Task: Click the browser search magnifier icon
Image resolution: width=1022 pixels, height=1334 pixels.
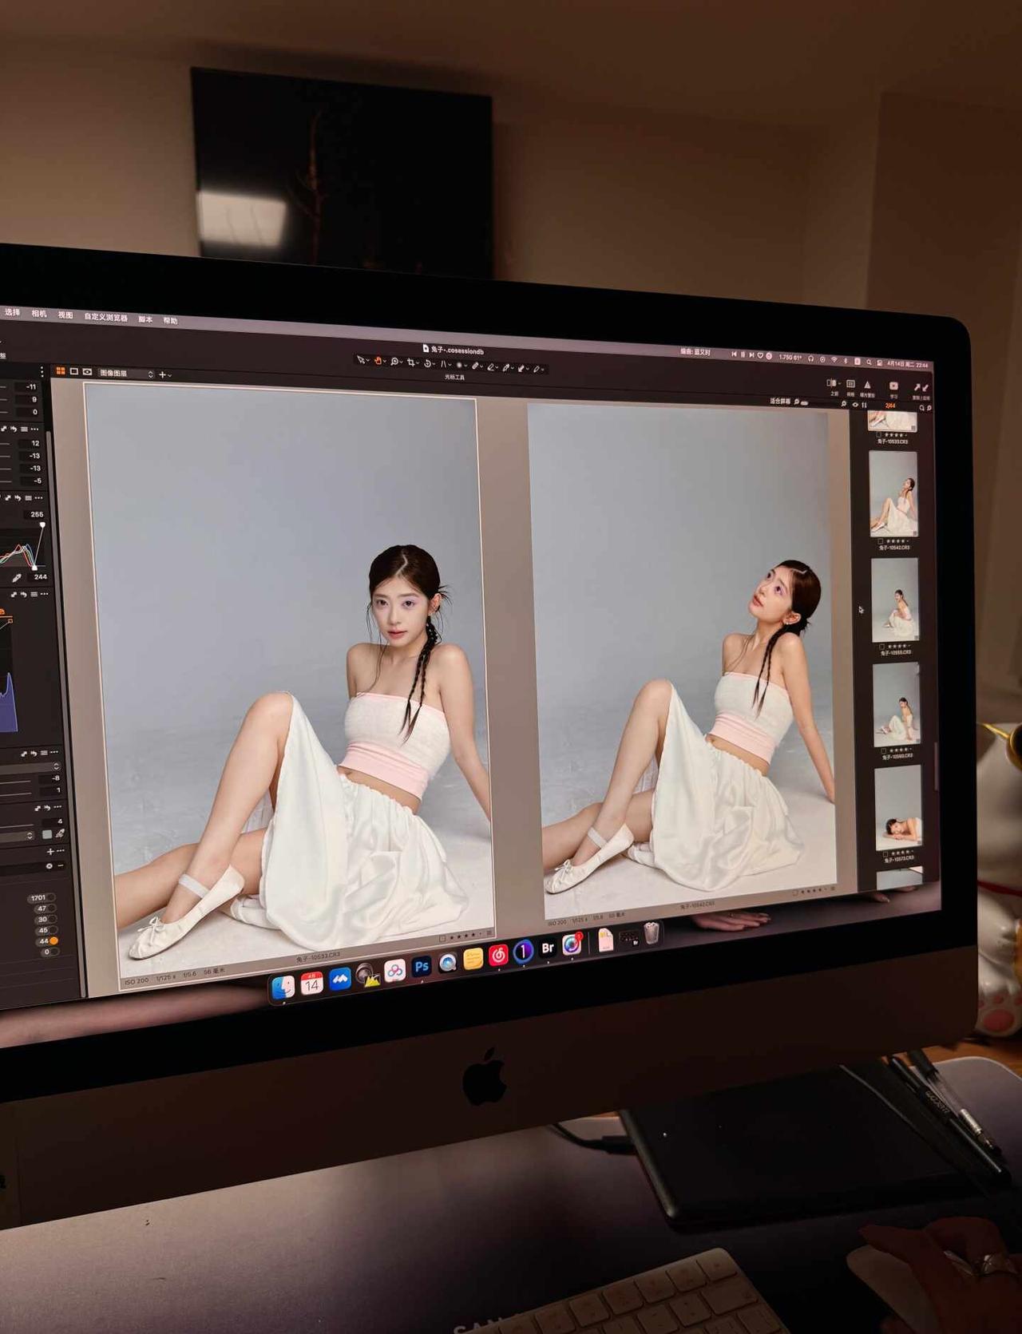Action: point(921,408)
